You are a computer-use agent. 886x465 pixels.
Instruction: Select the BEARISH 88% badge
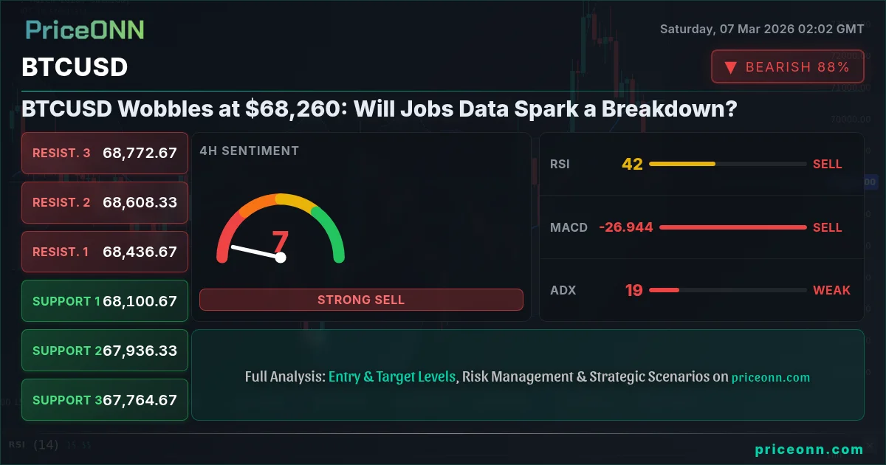[x=788, y=67]
